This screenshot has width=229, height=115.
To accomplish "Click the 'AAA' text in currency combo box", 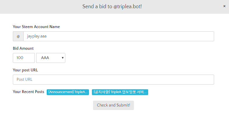I will (45, 58).
